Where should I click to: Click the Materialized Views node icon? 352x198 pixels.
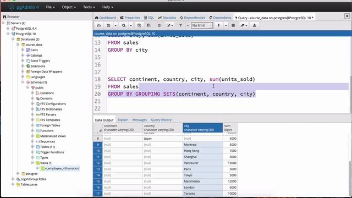(x=38, y=136)
